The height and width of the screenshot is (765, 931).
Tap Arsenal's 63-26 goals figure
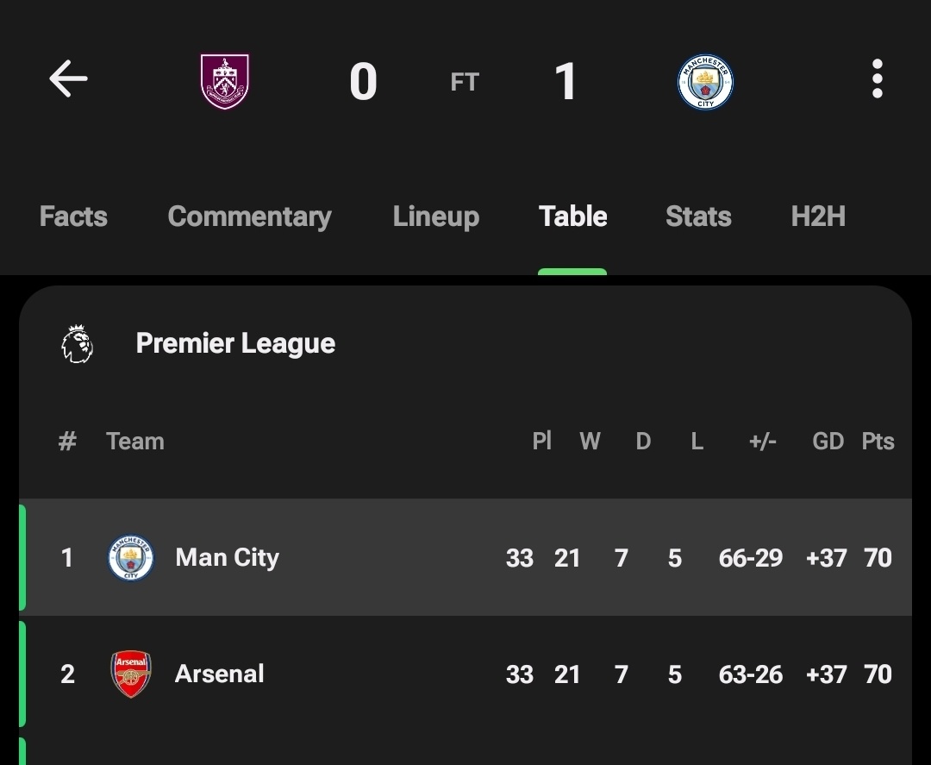pos(751,674)
